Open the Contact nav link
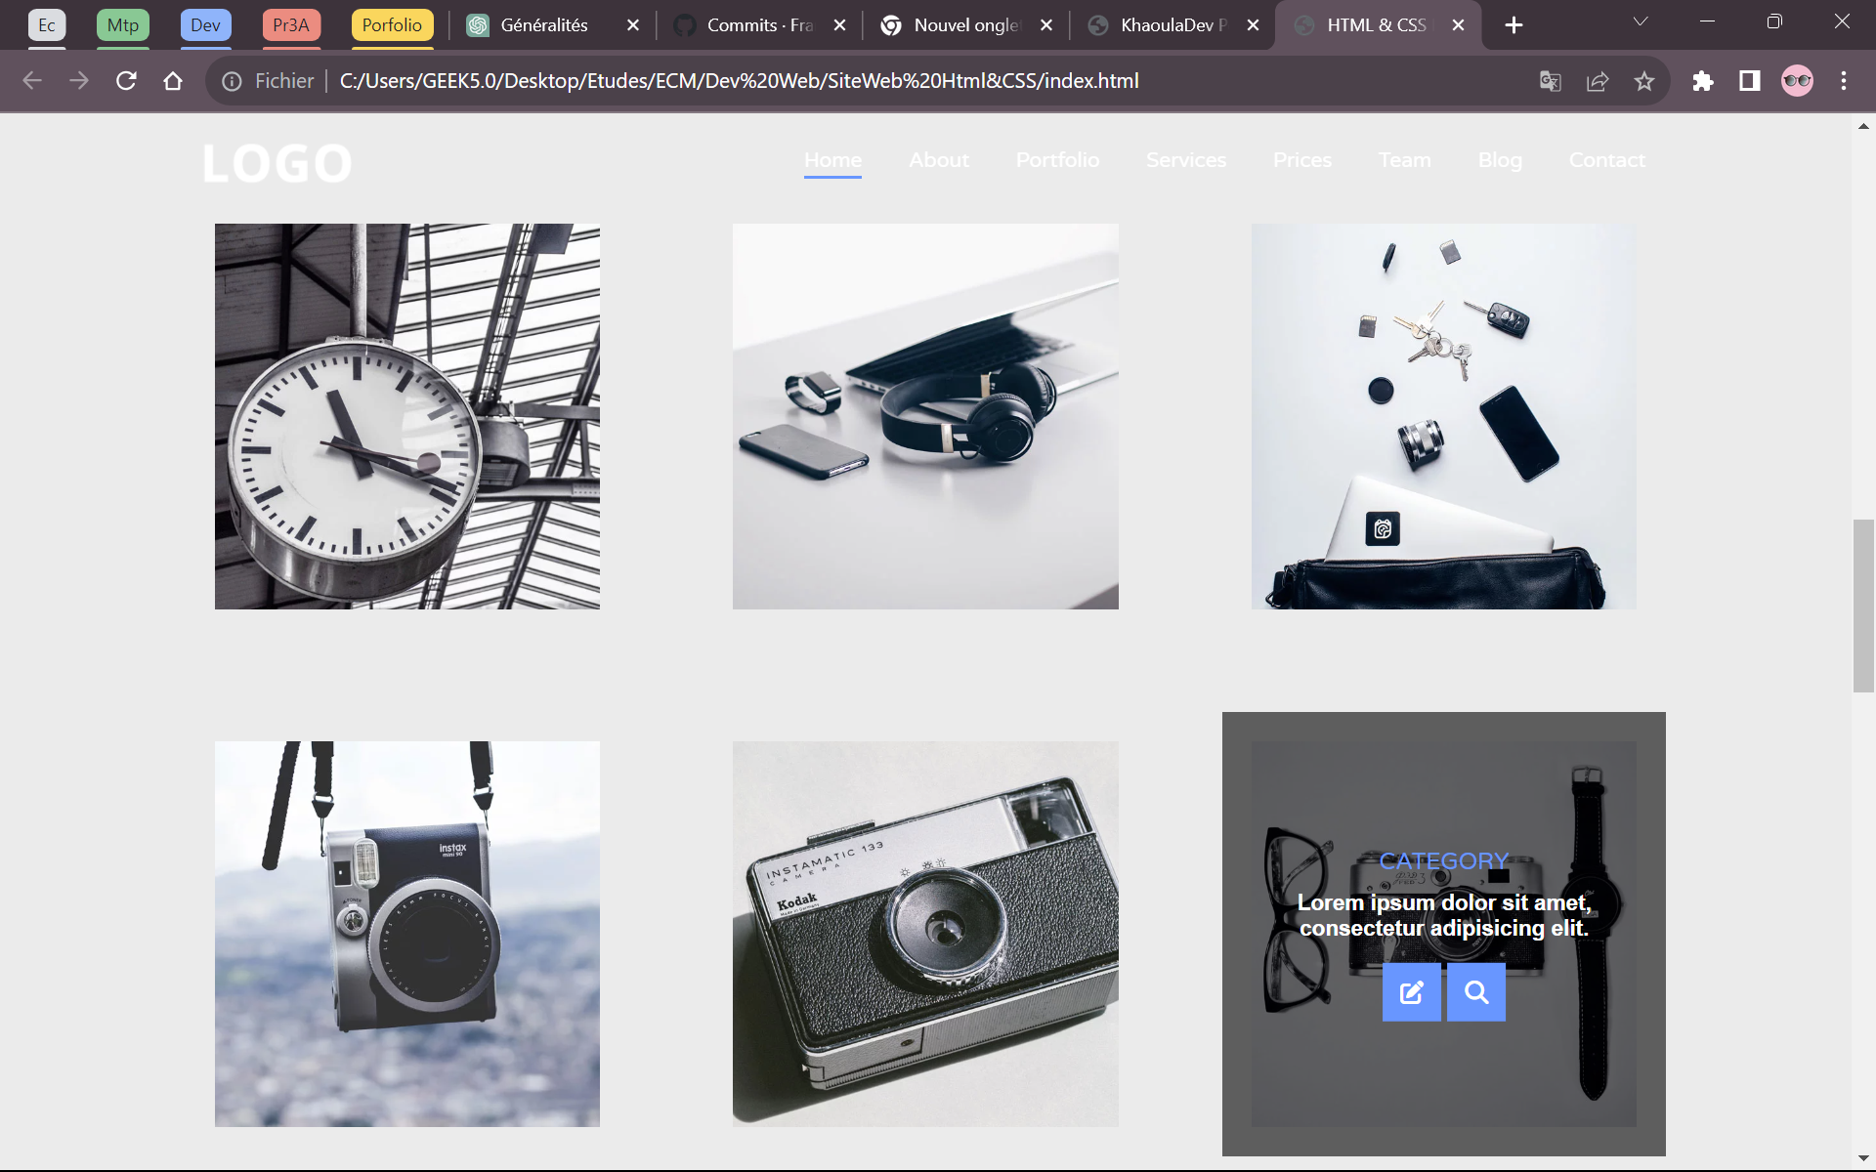The height and width of the screenshot is (1172, 1876). pyautogui.click(x=1606, y=160)
